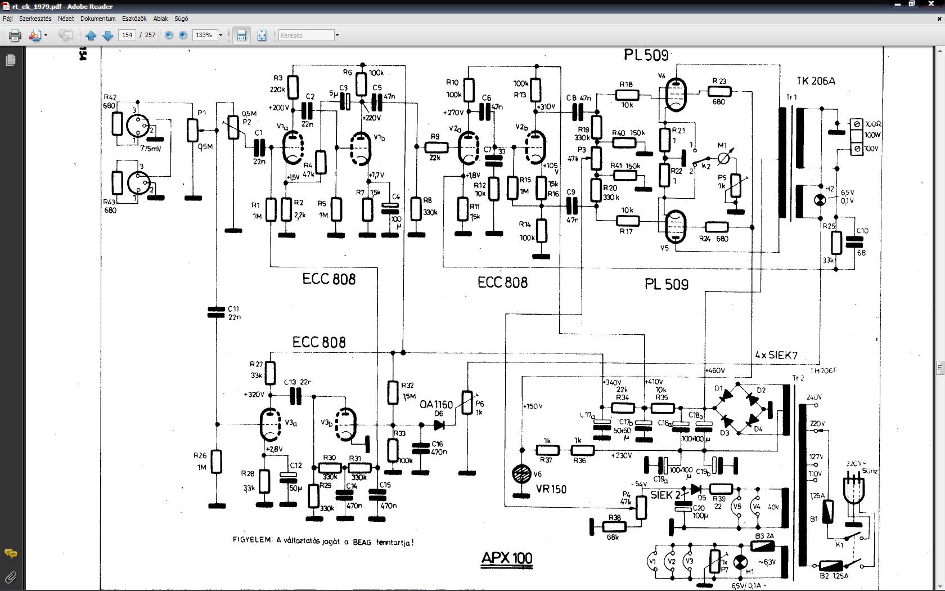Open the Súgó help menu
Screen dimensions: 945x591
tap(181, 19)
